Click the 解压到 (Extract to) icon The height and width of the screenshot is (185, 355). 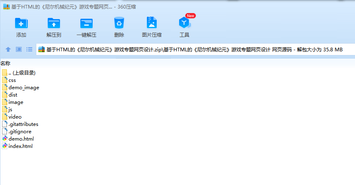pos(53,23)
